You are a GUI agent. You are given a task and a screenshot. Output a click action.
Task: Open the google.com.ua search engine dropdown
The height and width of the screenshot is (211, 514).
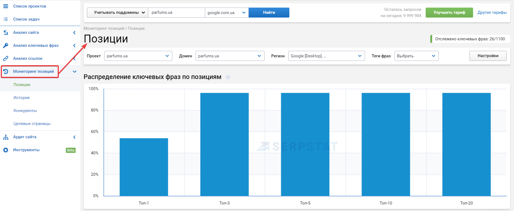pyautogui.click(x=227, y=12)
